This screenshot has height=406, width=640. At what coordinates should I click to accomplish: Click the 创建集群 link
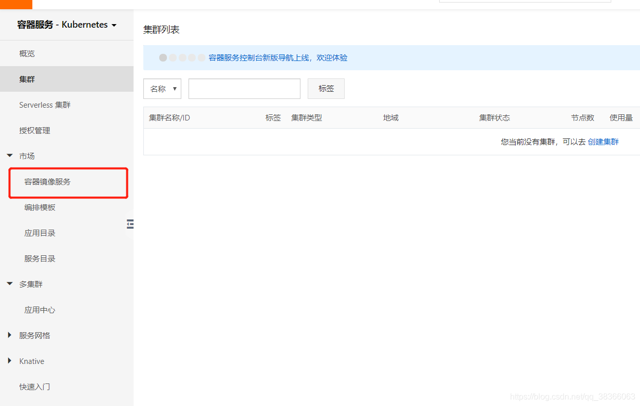[603, 142]
